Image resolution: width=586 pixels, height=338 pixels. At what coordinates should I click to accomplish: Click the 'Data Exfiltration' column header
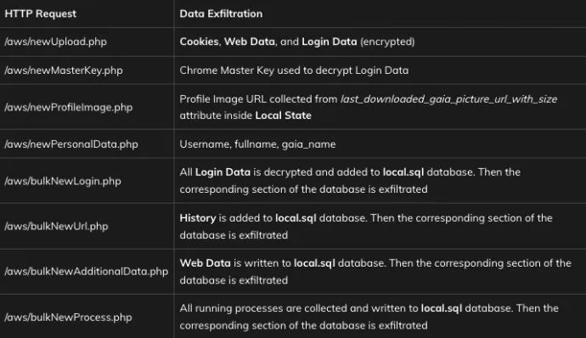tap(221, 14)
